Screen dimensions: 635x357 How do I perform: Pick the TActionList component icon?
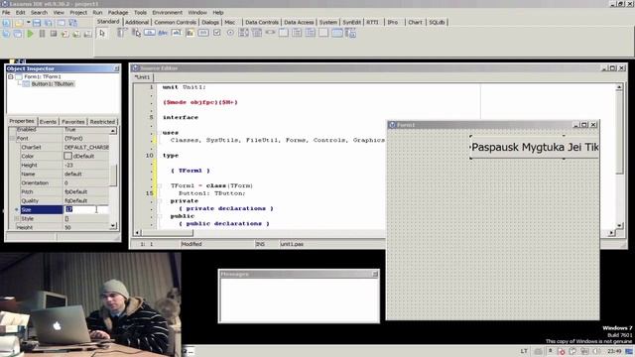350,33
